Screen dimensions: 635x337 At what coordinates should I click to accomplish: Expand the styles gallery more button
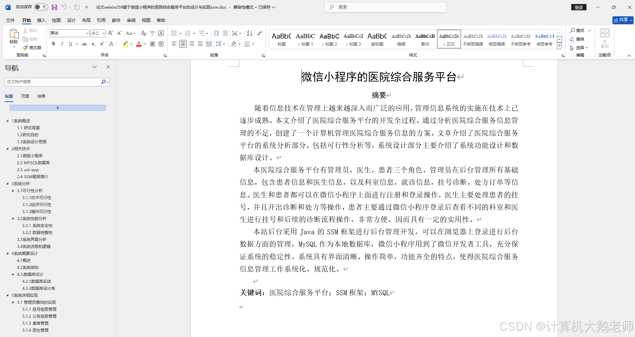559,46
